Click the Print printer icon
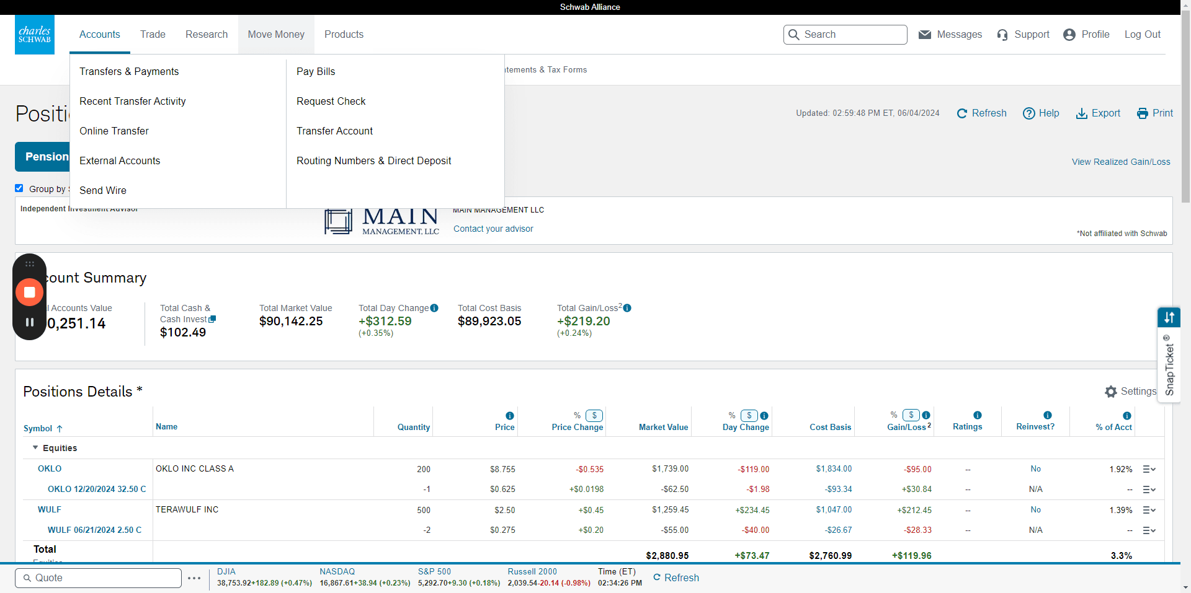Screen dimensions: 1191x593 coord(1142,113)
